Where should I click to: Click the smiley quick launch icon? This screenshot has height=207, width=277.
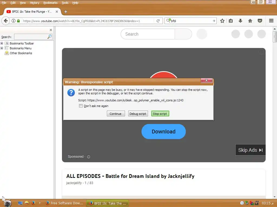(x=27, y=203)
